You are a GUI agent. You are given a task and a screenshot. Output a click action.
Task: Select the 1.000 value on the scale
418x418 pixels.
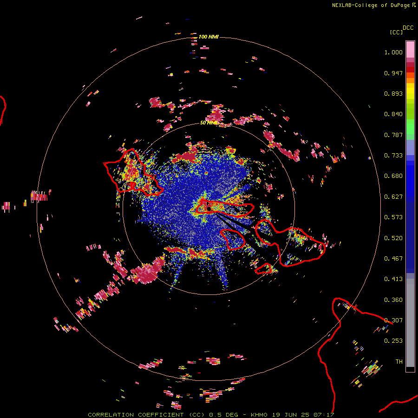point(393,52)
